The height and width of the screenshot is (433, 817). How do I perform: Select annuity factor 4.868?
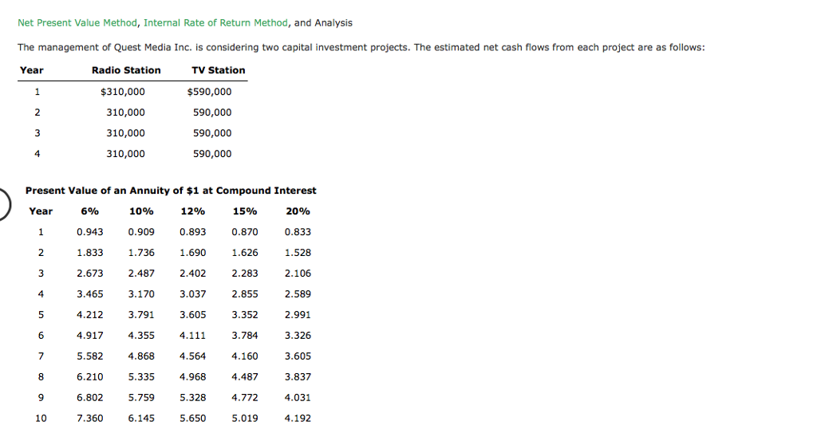pyautogui.click(x=141, y=356)
